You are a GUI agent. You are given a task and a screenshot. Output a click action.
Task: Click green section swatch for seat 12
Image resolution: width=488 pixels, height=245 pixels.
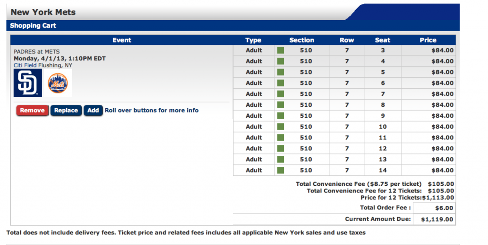pyautogui.click(x=281, y=149)
